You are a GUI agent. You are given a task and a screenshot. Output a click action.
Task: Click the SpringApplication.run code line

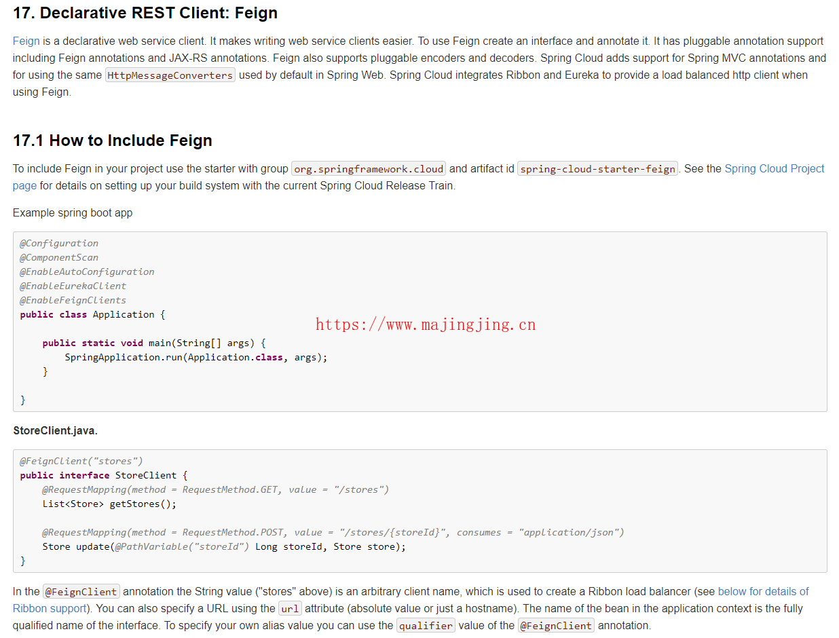pos(196,357)
